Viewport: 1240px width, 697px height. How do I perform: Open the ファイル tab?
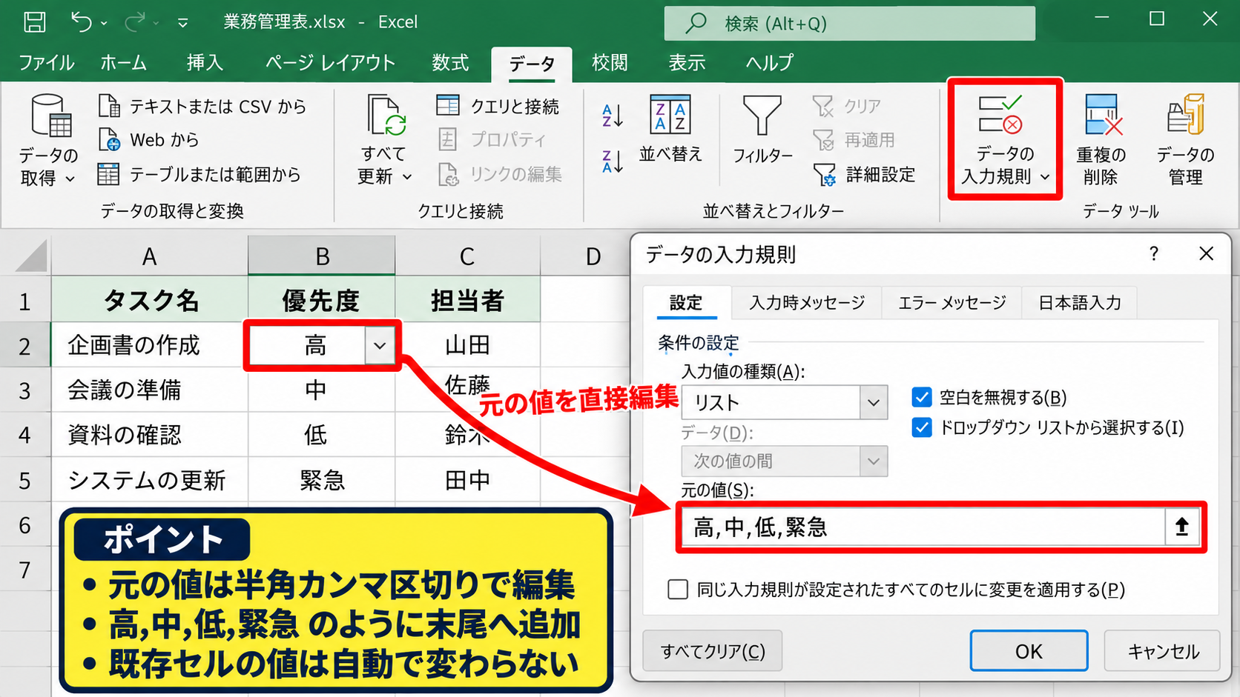coord(46,63)
